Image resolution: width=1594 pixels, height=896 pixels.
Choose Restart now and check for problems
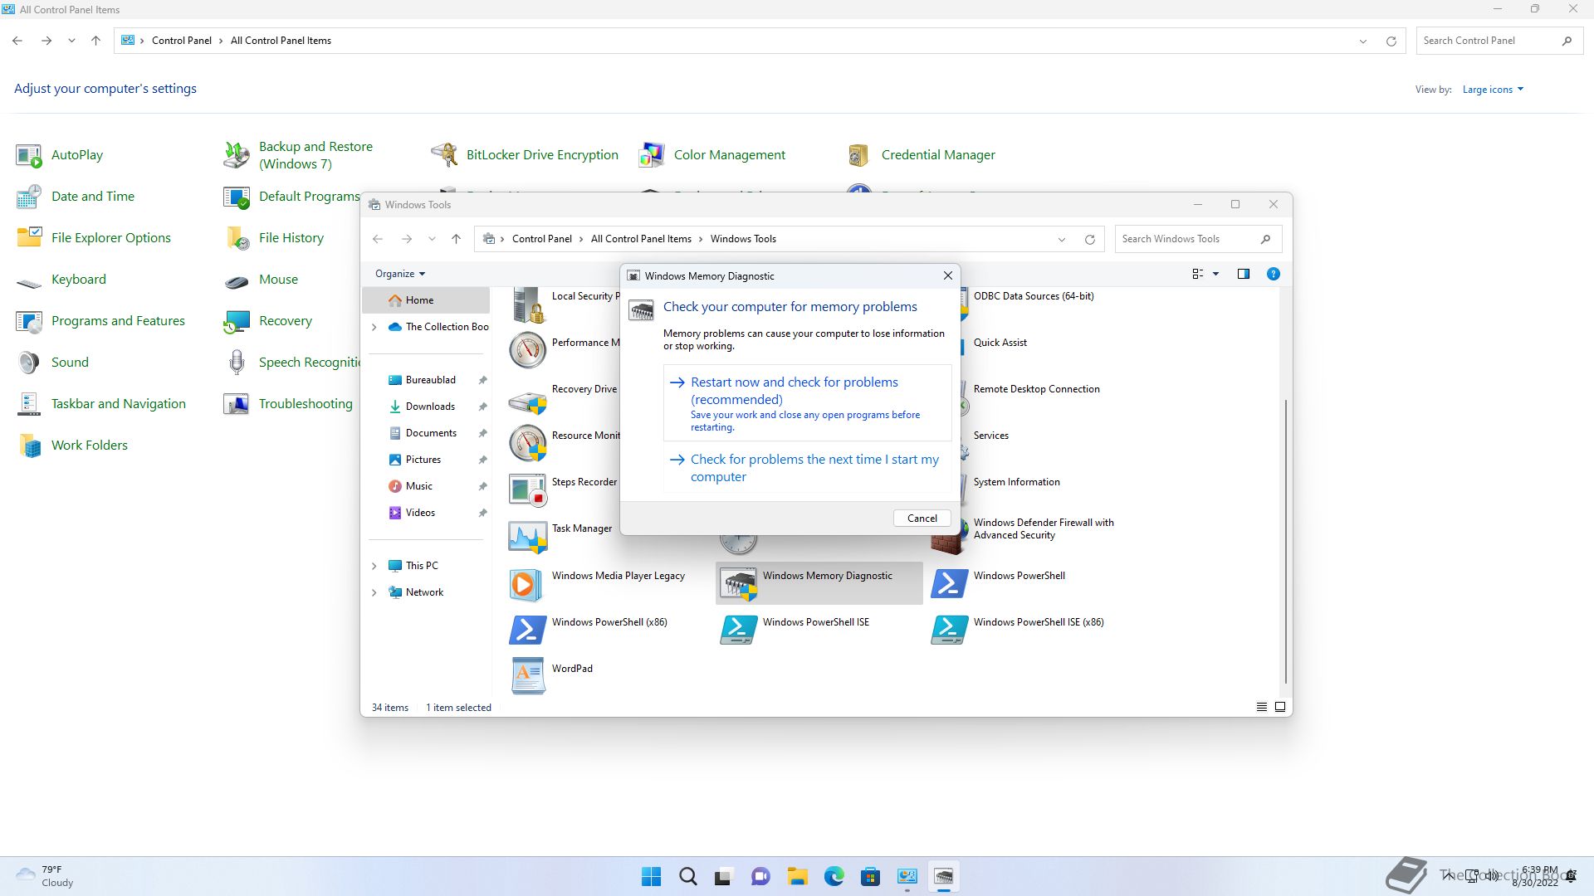click(x=807, y=403)
